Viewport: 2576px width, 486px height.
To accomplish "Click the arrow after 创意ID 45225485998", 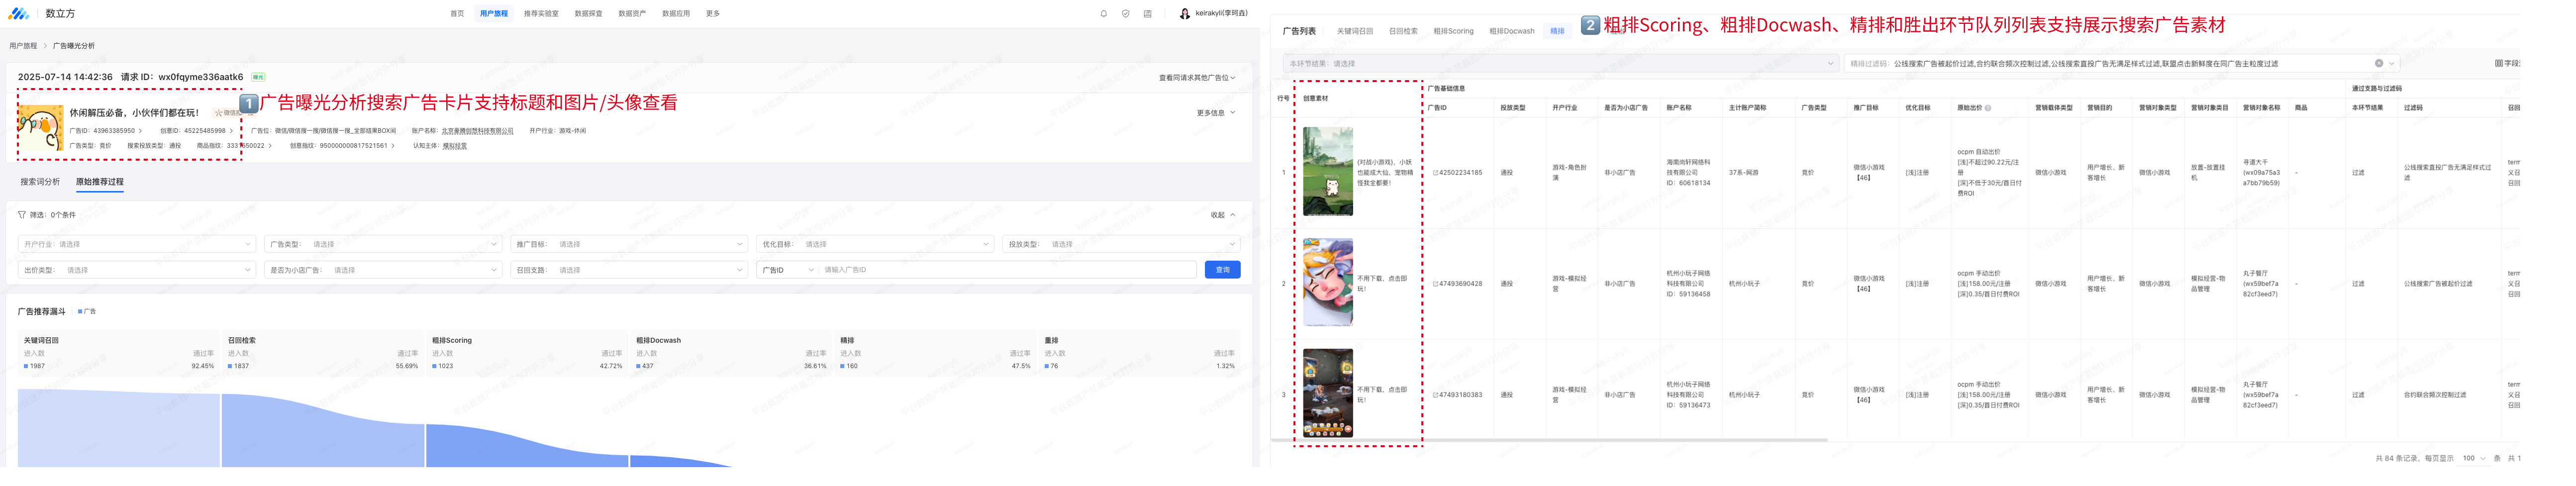I will (x=232, y=131).
